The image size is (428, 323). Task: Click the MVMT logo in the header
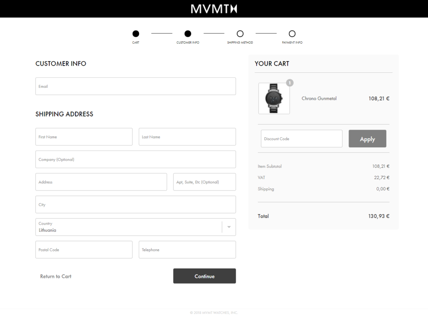pyautogui.click(x=214, y=8)
